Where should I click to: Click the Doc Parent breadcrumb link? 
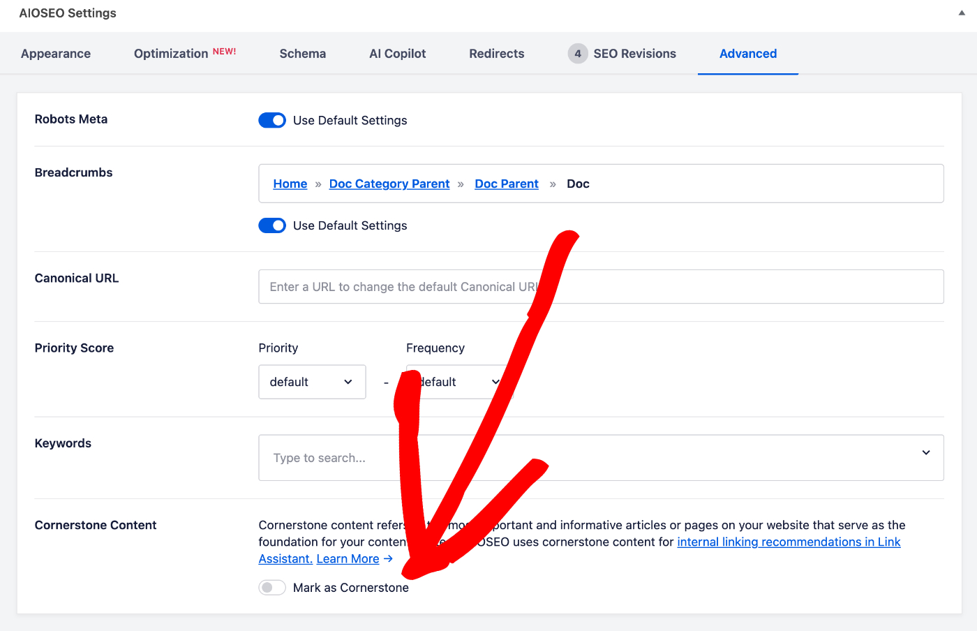(507, 184)
